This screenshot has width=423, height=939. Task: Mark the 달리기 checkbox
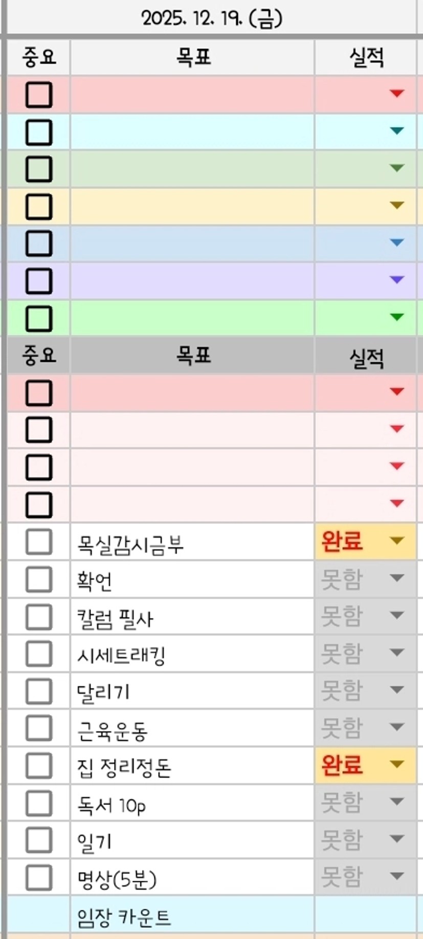click(39, 691)
